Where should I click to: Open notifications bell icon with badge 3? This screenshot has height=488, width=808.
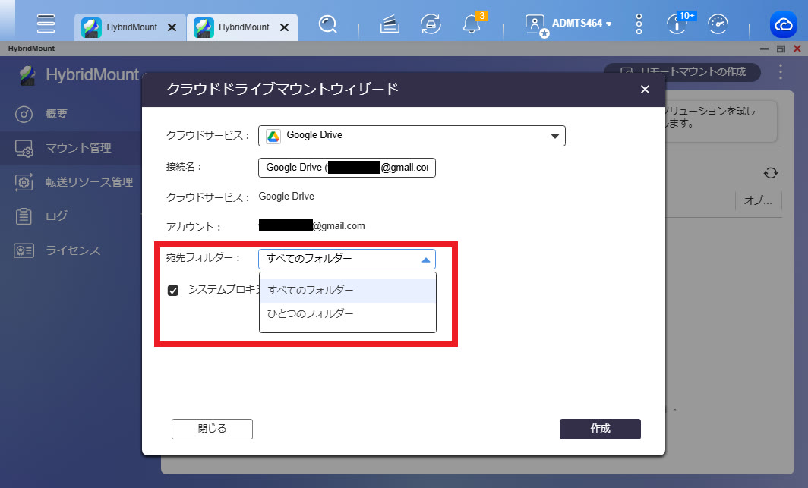pos(472,24)
